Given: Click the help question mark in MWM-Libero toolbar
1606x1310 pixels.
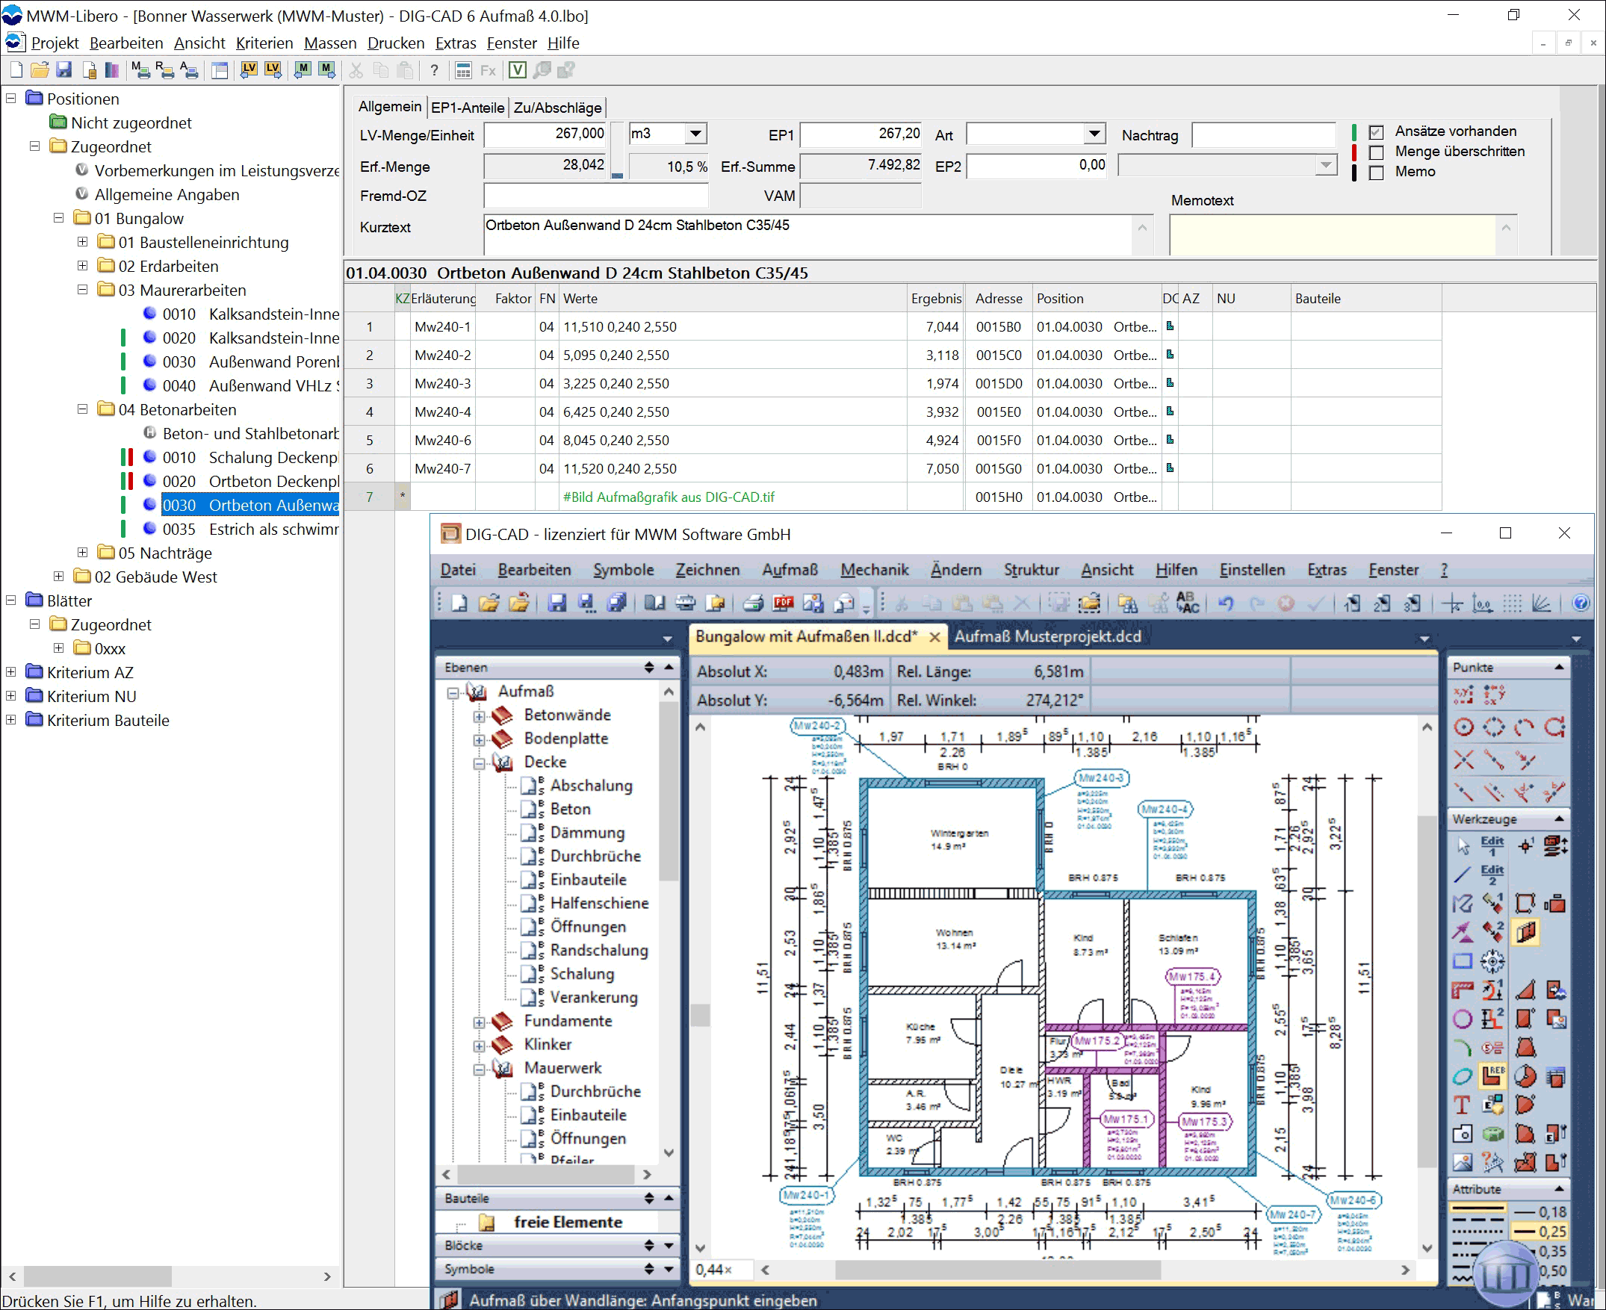Looking at the screenshot, I should (x=434, y=70).
